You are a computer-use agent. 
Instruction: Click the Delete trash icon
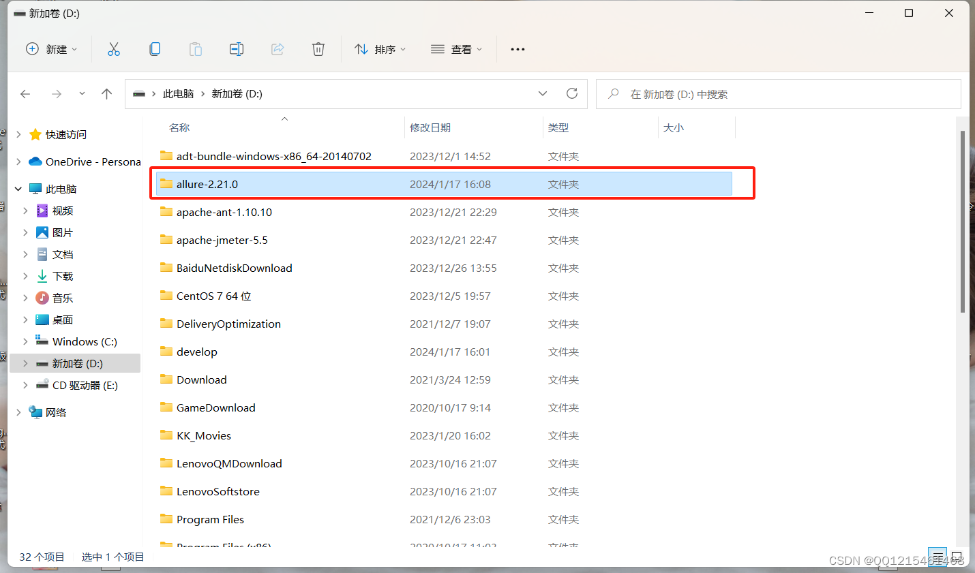(x=318, y=49)
